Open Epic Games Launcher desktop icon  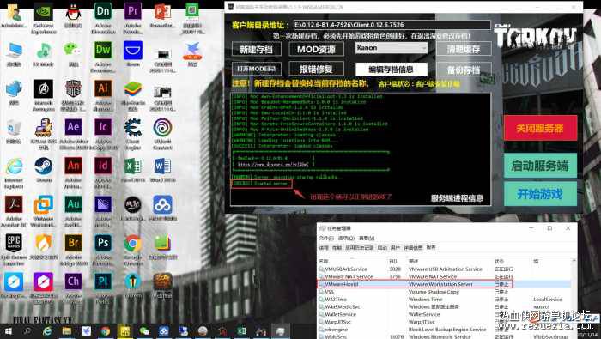coord(14,250)
